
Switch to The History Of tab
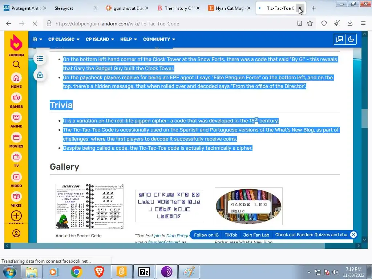179,8
